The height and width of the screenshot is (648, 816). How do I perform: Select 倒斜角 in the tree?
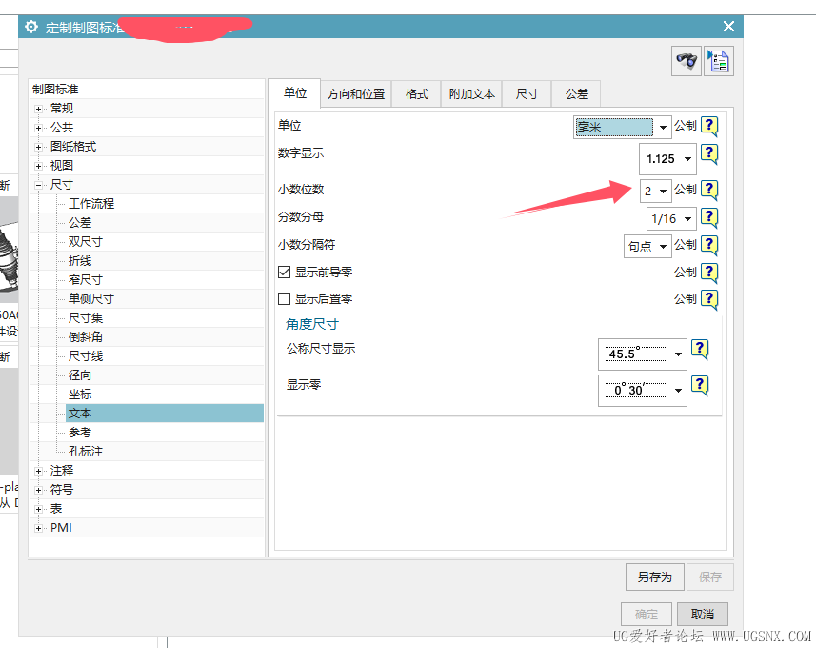pyautogui.click(x=86, y=337)
